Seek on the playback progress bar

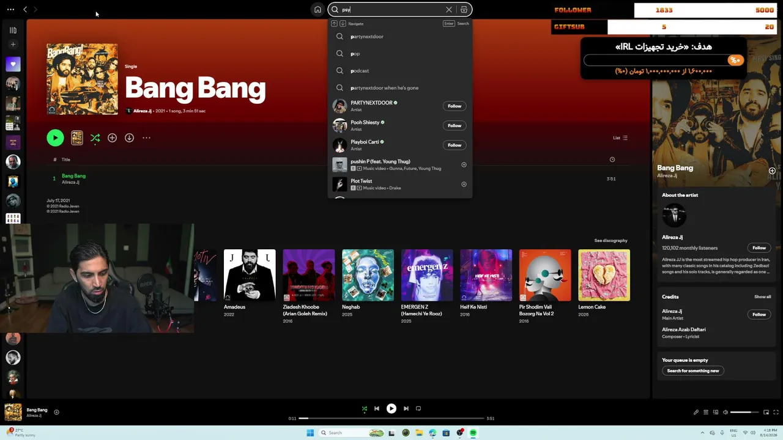[391, 419]
